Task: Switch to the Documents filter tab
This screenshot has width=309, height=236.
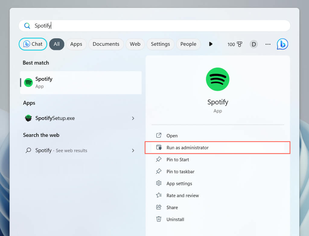Action: point(106,44)
